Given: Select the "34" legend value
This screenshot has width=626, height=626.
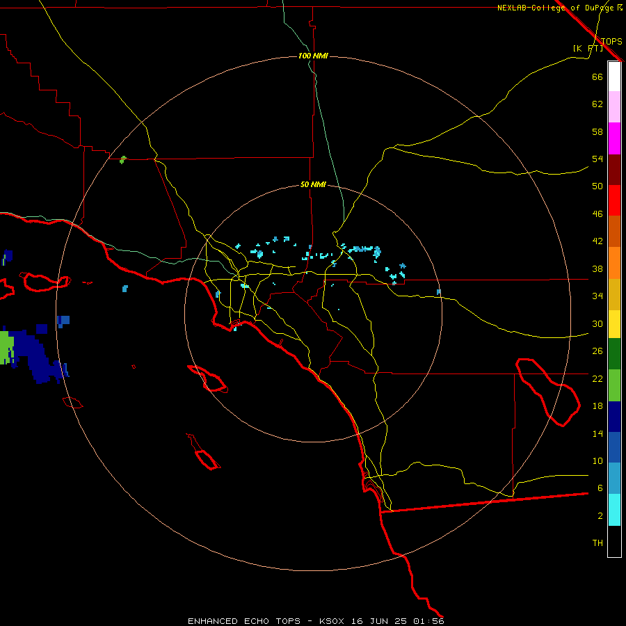Looking at the screenshot, I should (597, 296).
